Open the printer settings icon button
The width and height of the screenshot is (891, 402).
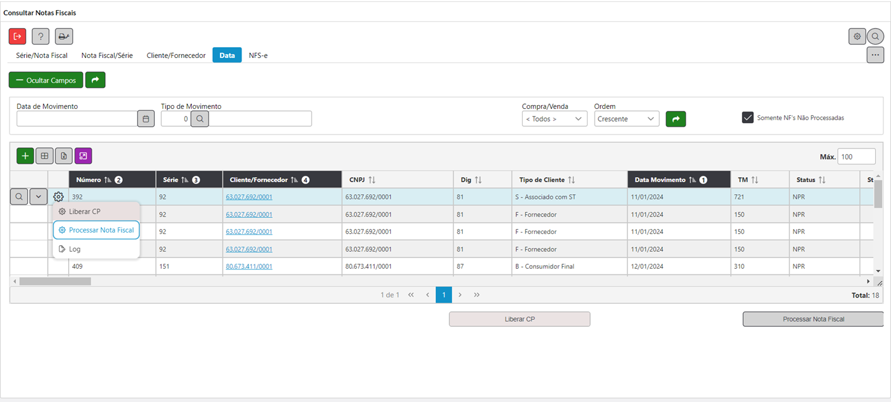pyautogui.click(x=64, y=36)
